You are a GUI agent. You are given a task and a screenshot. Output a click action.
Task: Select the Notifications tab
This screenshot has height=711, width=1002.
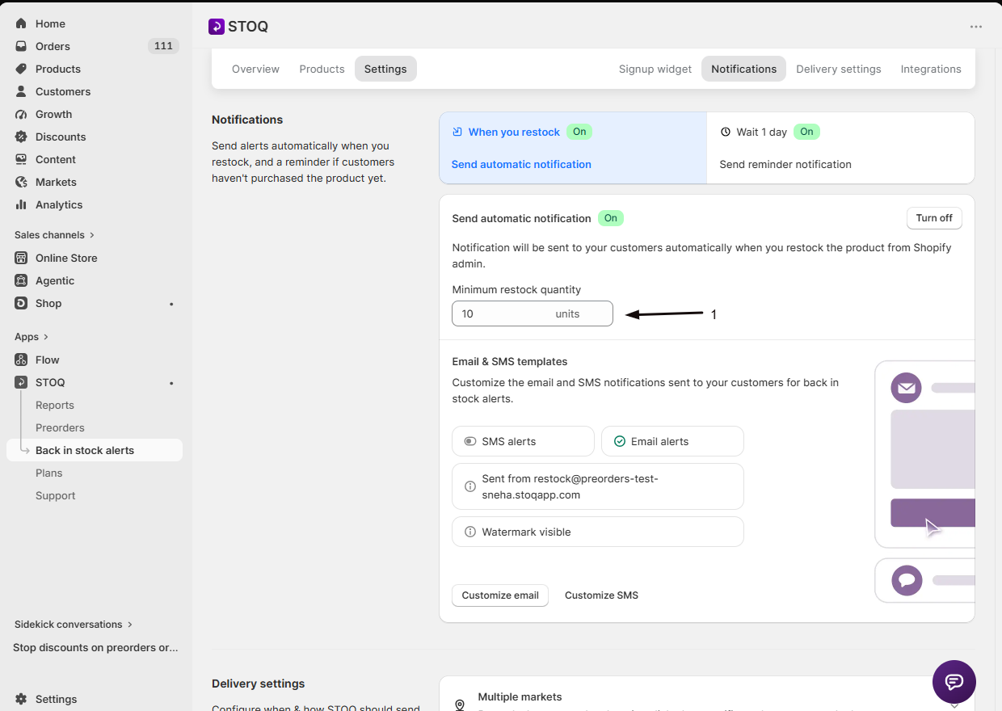pyautogui.click(x=743, y=69)
